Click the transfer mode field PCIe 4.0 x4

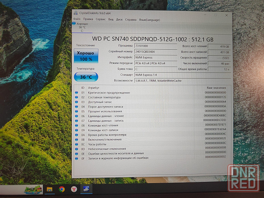[x=156, y=64]
